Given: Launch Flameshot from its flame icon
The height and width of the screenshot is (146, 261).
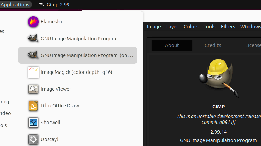Looking at the screenshot, I should pyautogui.click(x=33, y=22).
